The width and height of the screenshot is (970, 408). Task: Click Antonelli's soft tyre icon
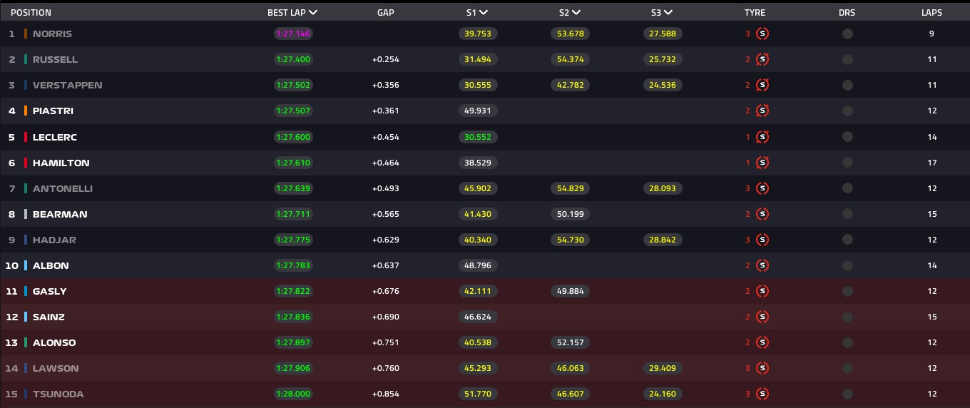point(762,188)
